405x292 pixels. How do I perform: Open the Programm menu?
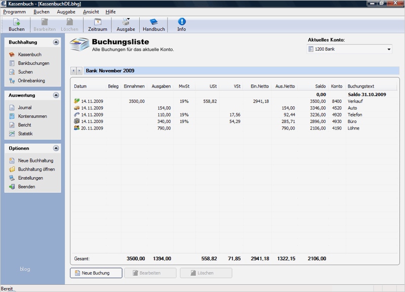[14, 12]
